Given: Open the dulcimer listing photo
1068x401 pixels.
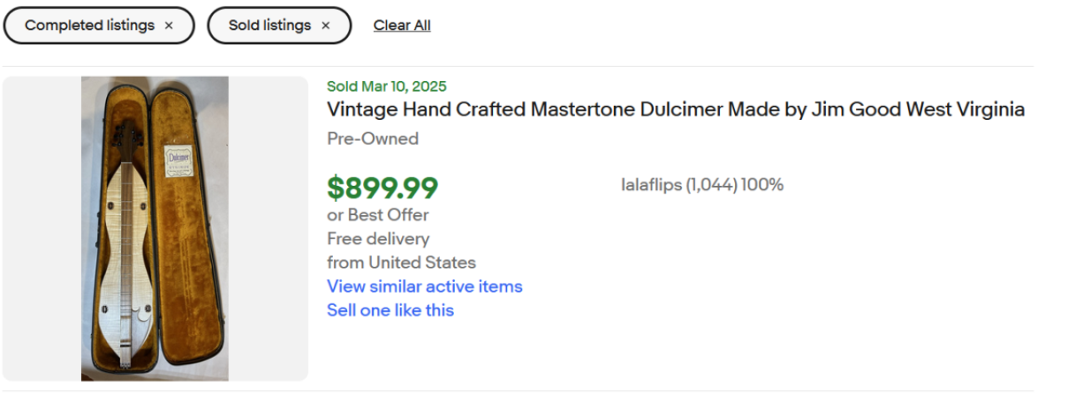Looking at the screenshot, I should click(x=155, y=228).
